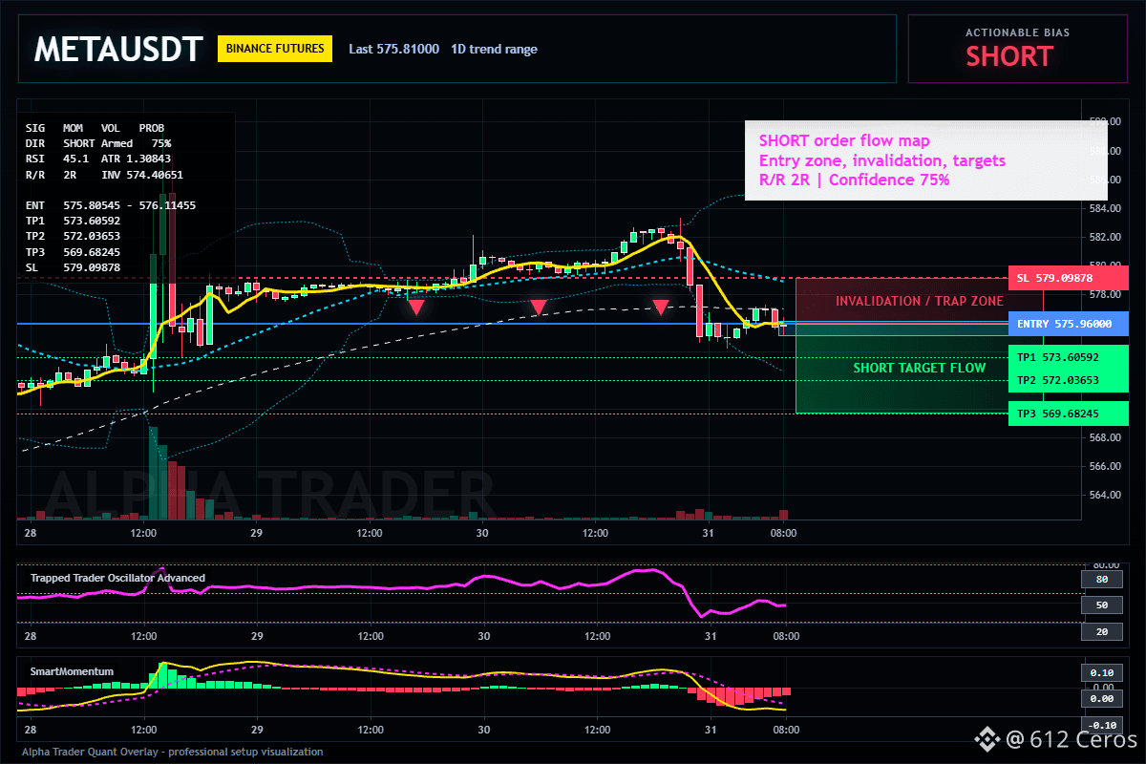Click the red SHORT bias text
Viewport: 1146px width, 764px height.
pos(1009,56)
